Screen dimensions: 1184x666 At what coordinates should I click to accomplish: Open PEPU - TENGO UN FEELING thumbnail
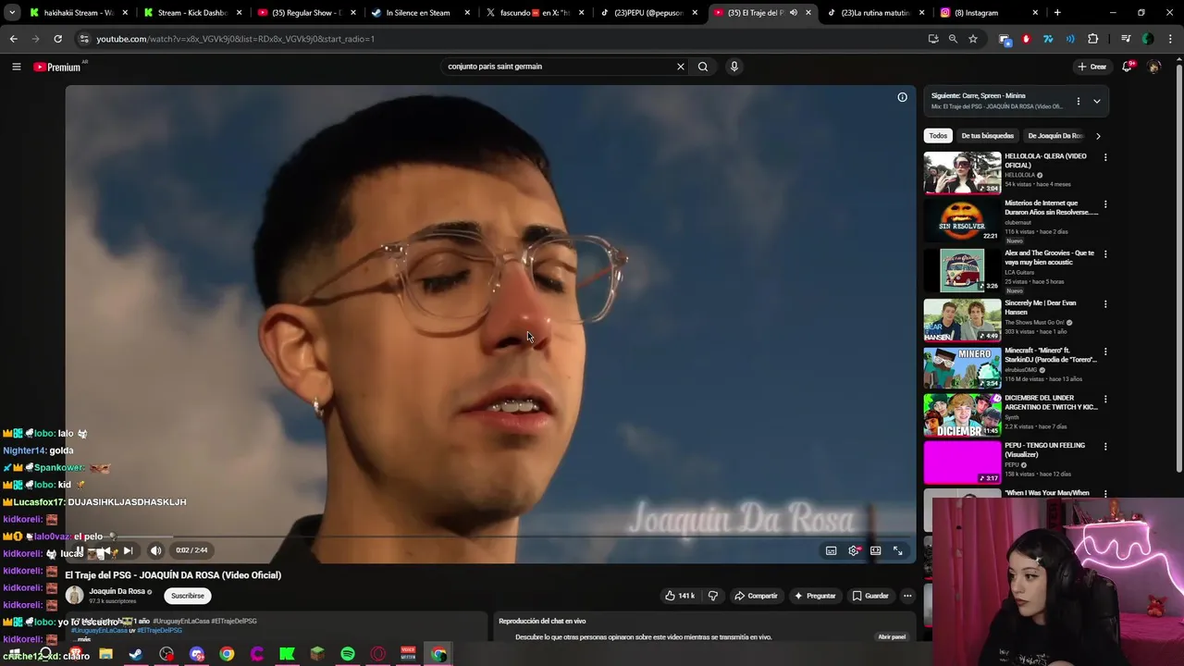coord(962,462)
